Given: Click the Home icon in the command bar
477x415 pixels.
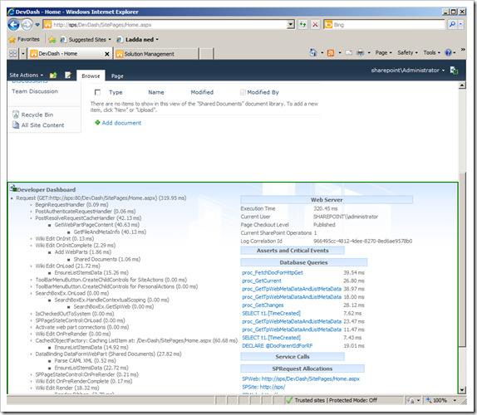Looking at the screenshot, I should pos(313,52).
